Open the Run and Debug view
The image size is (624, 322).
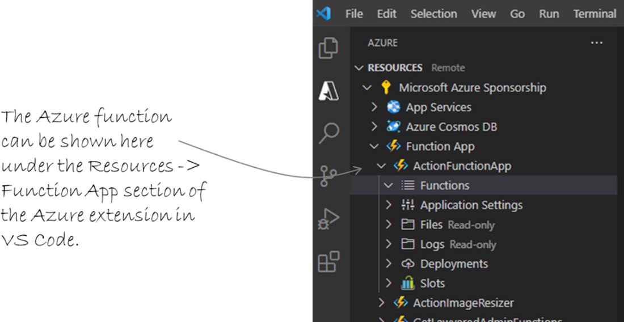(328, 219)
